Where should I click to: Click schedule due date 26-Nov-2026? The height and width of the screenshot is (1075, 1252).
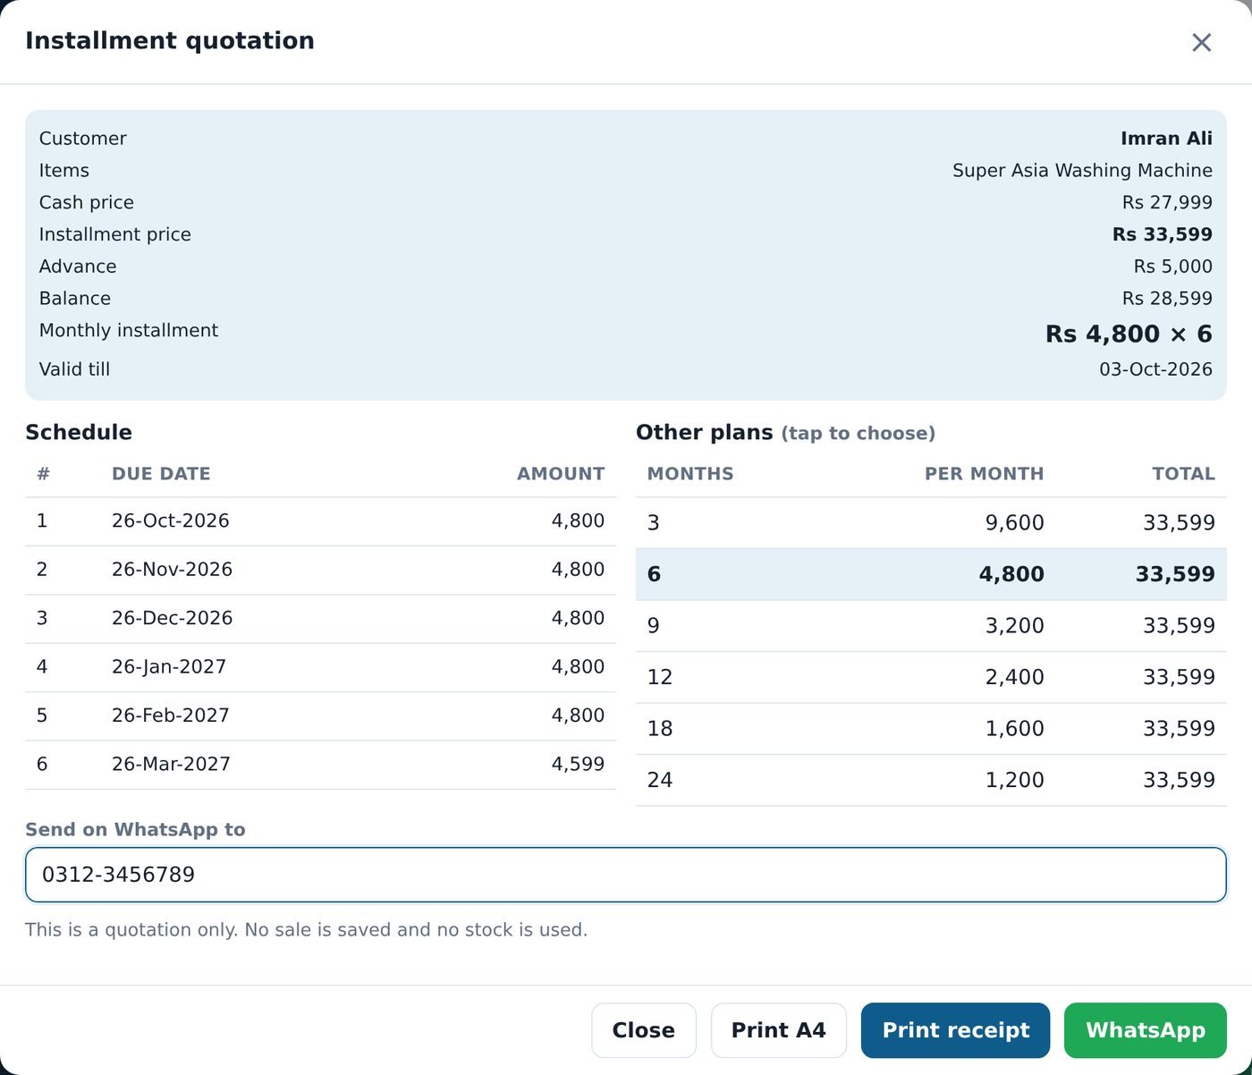(172, 570)
